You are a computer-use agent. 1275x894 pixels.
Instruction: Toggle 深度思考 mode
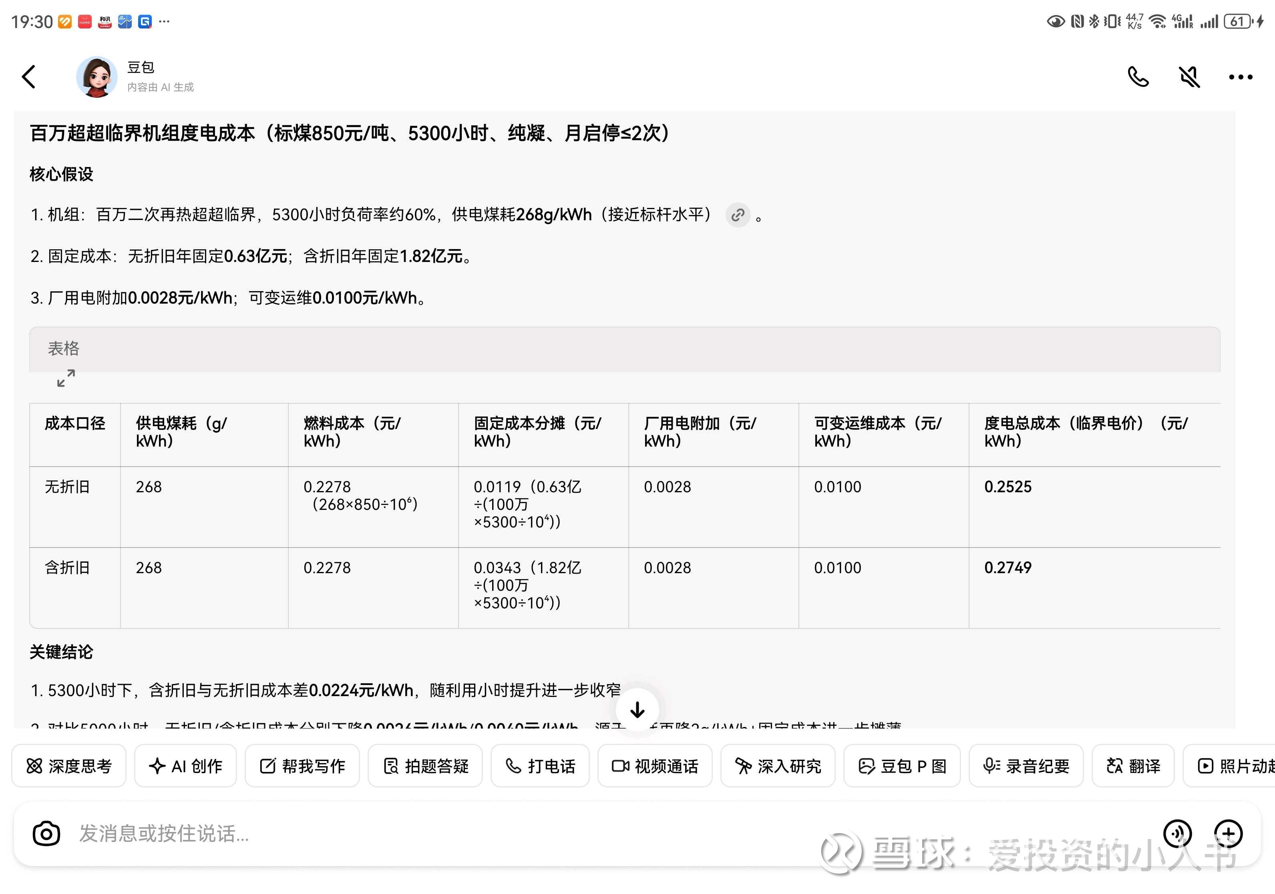point(69,766)
